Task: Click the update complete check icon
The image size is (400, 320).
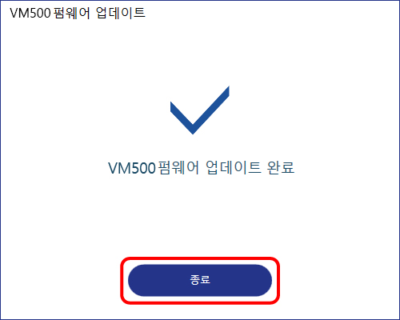Action: coord(200,110)
